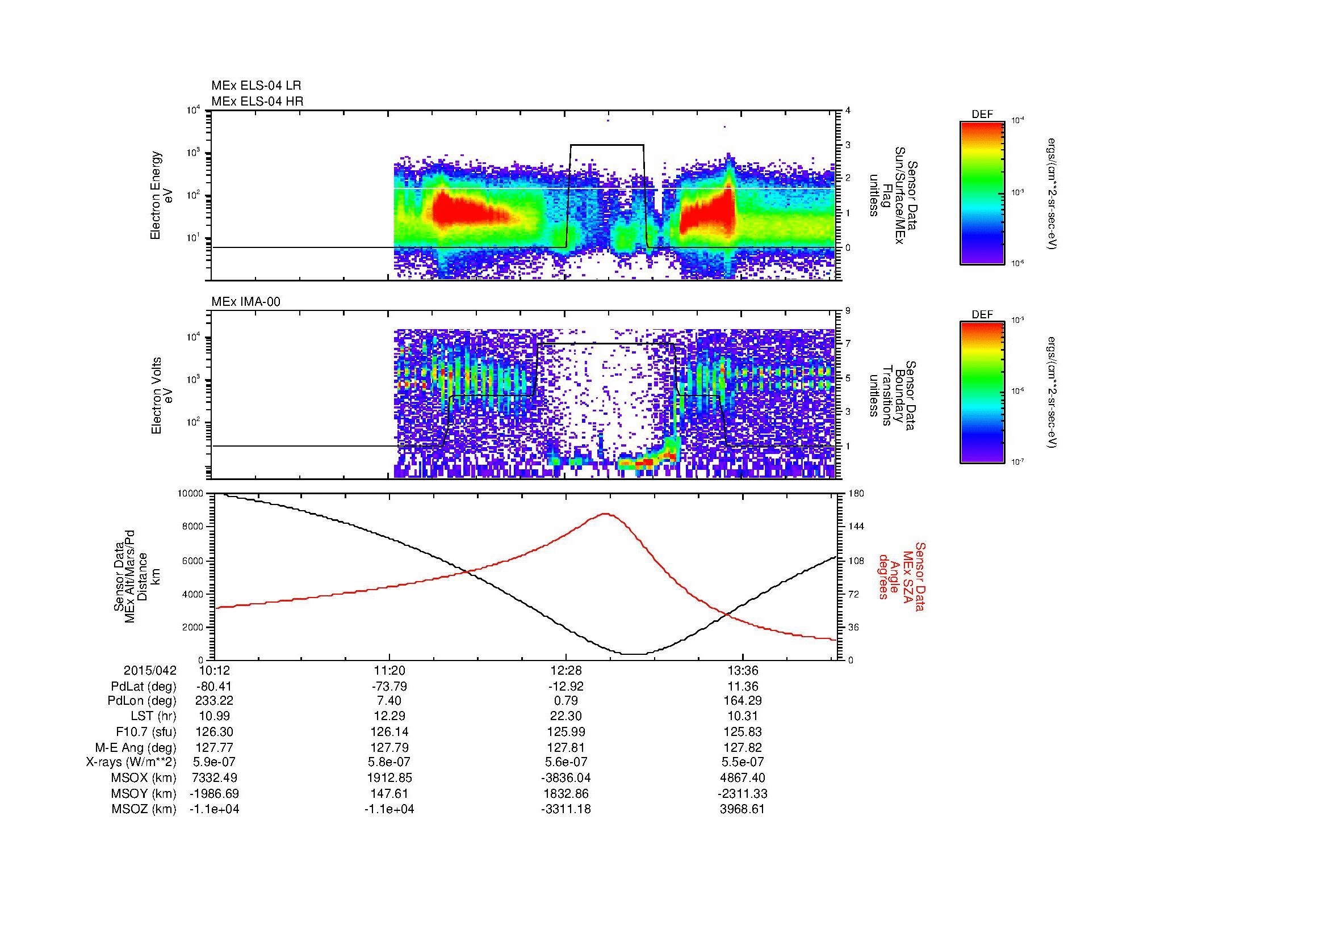Click the lower DEF color bar
Viewport: 1328px width, 938px height.
[x=982, y=393]
